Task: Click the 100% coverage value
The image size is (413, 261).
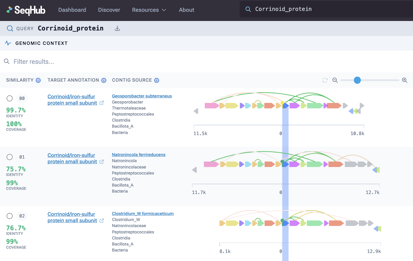Action: click(14, 124)
